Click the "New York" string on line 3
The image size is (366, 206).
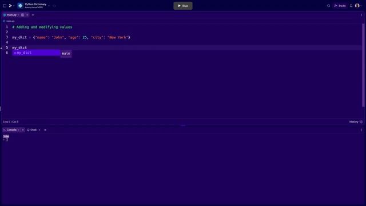coord(118,37)
